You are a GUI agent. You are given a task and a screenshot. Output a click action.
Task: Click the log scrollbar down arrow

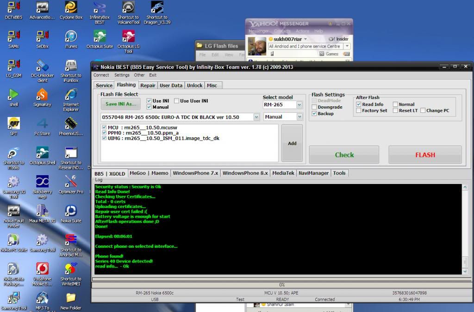tap(465, 271)
